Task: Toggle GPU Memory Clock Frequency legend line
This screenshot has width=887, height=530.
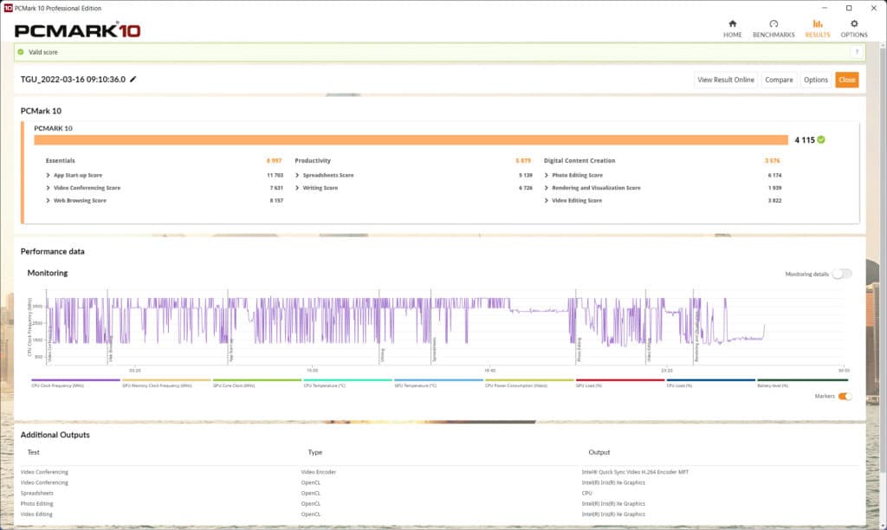Action: pos(166,380)
